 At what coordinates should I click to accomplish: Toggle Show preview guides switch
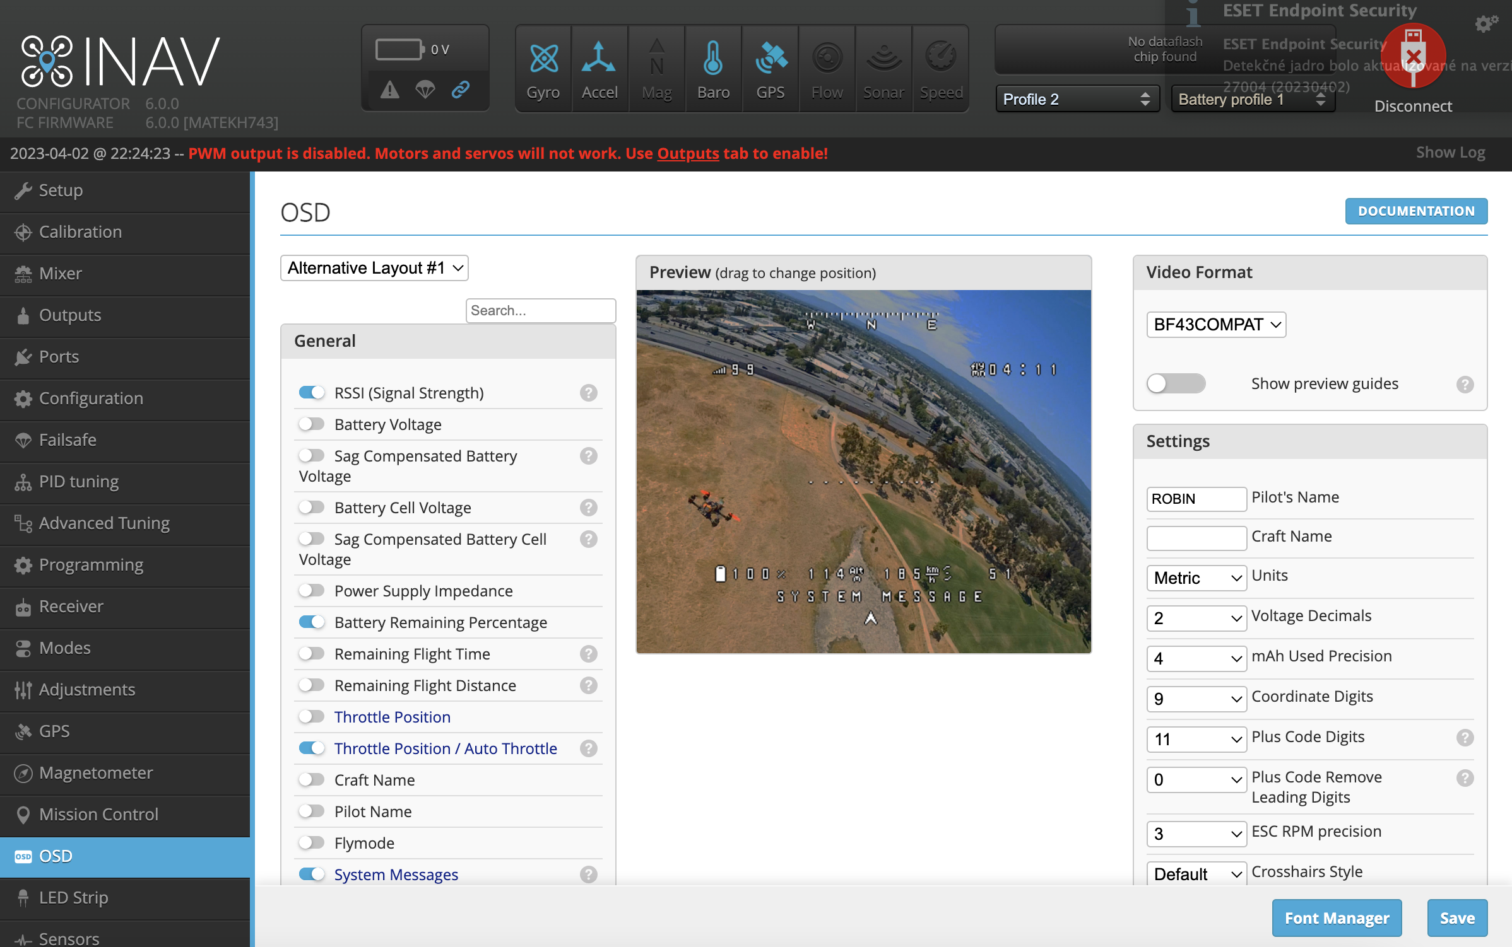pyautogui.click(x=1175, y=383)
